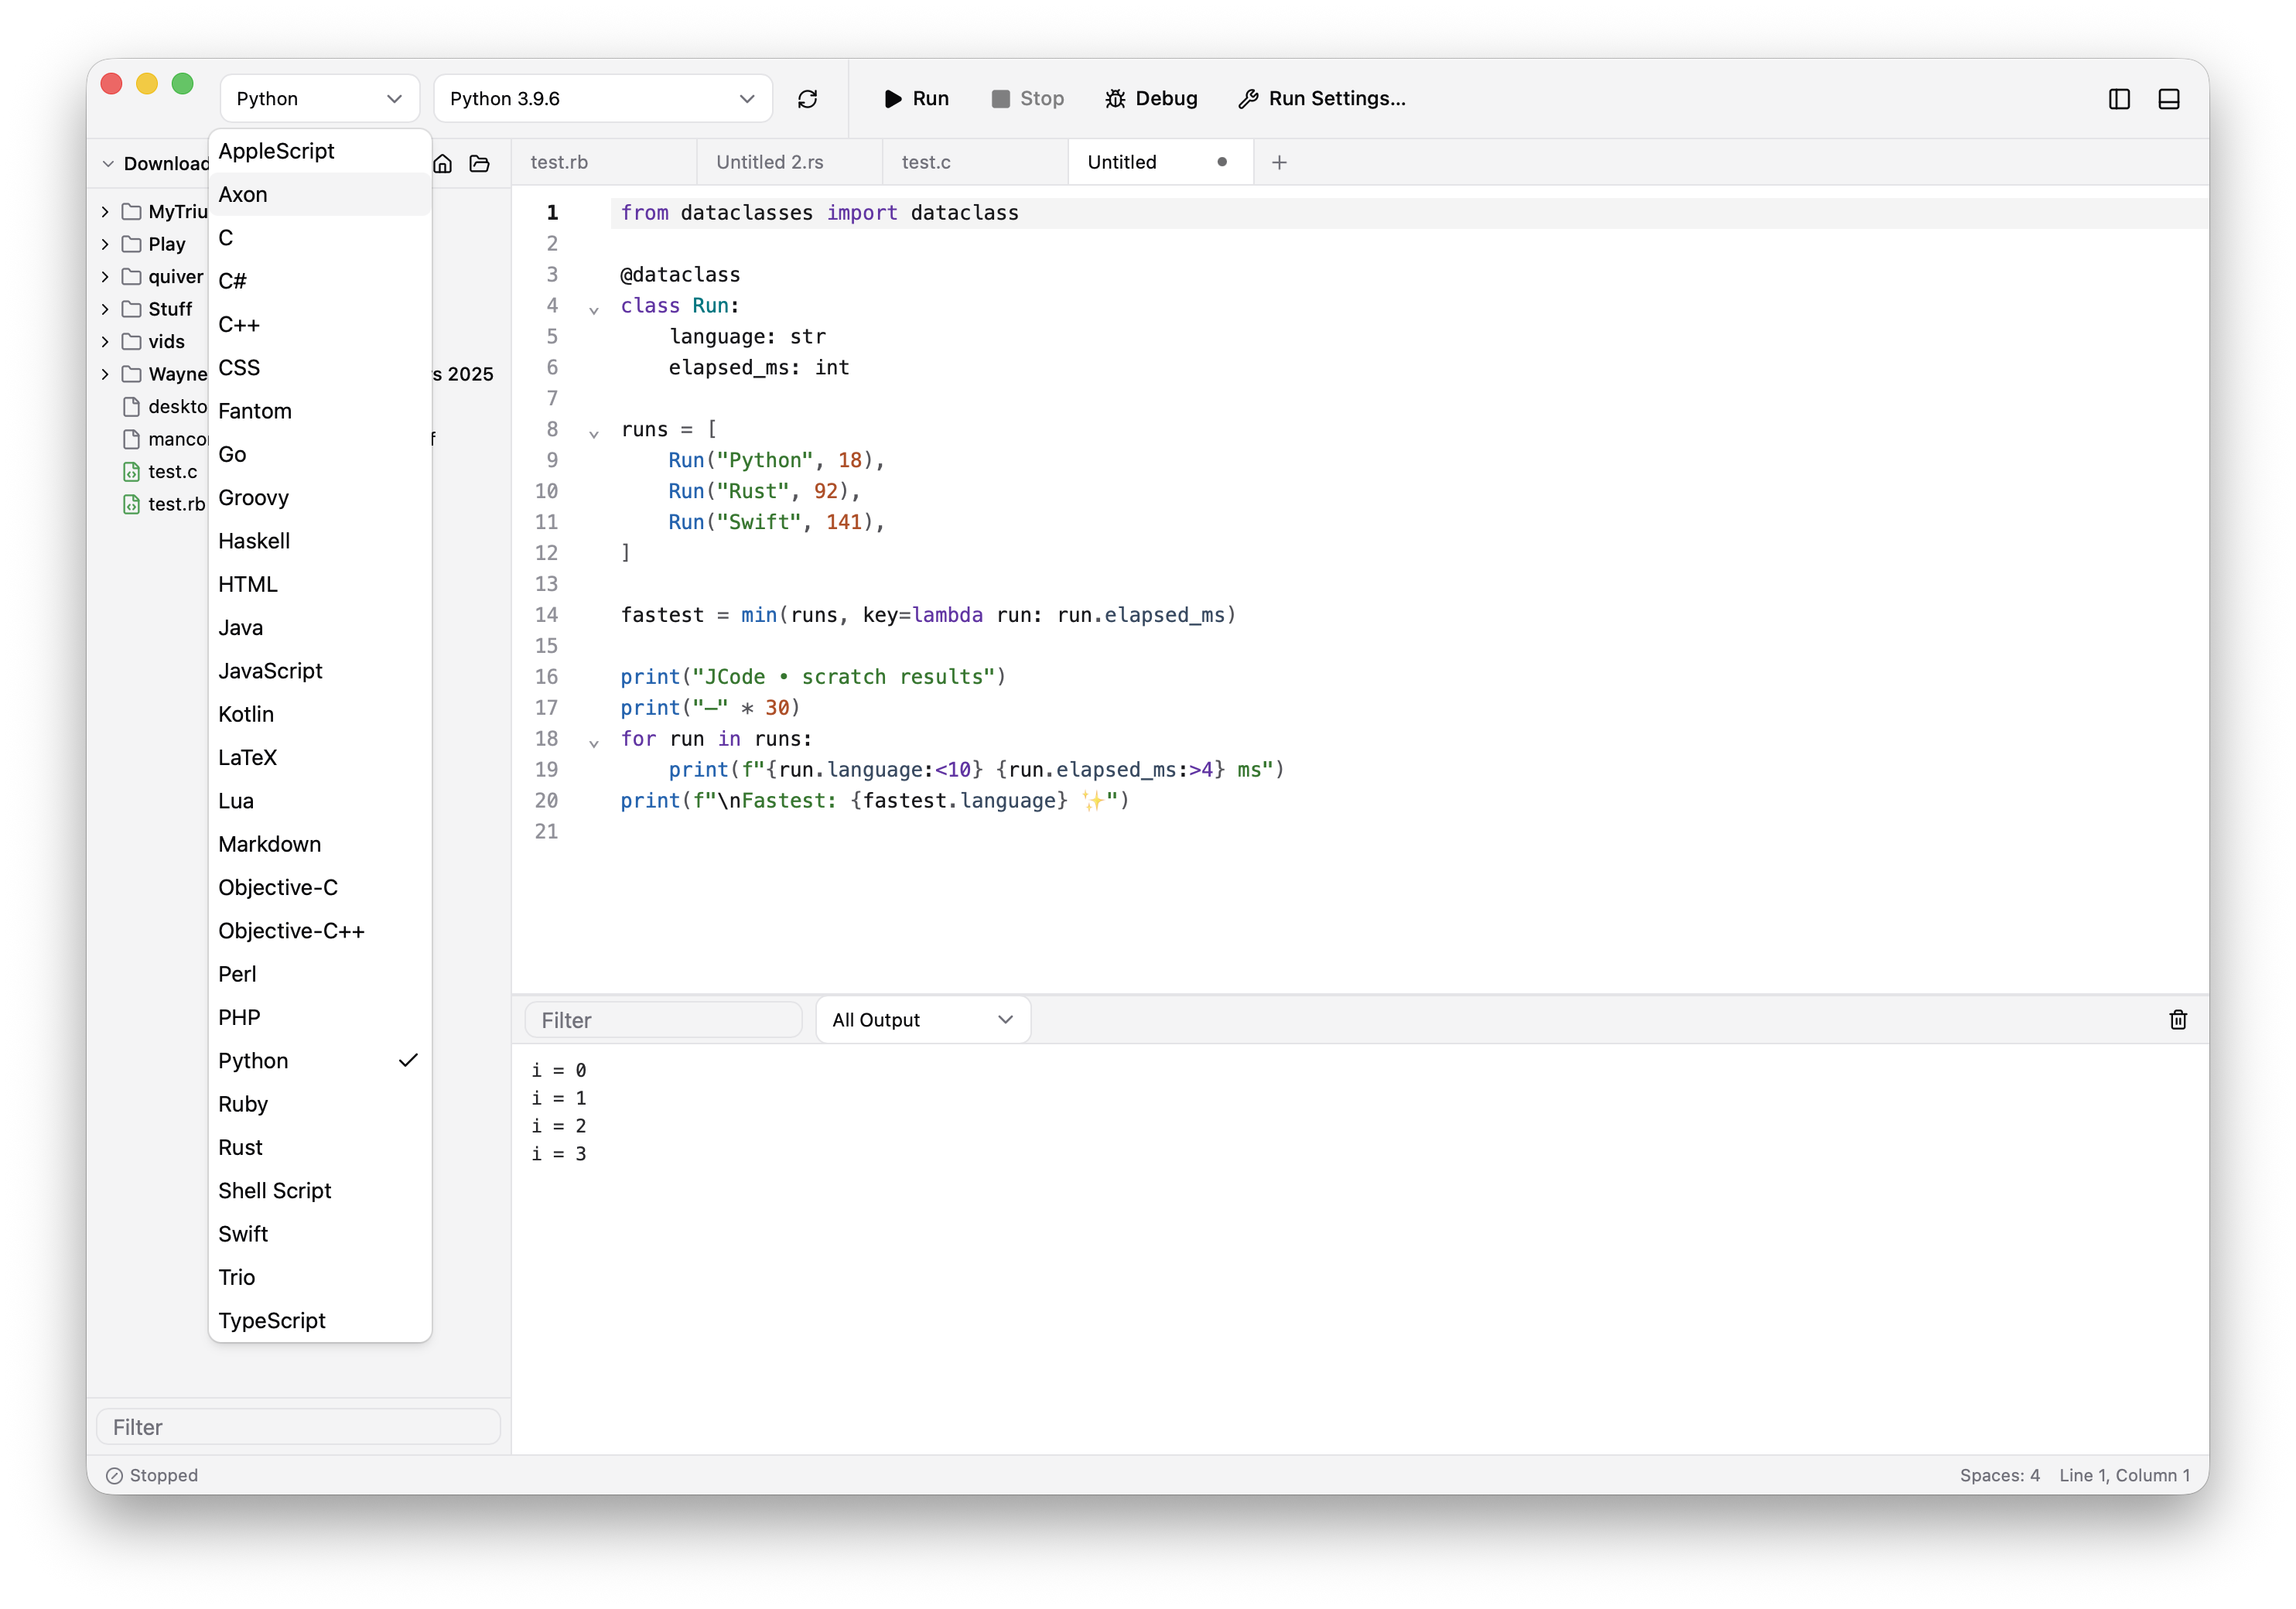The height and width of the screenshot is (1609, 2296).
Task: Choose LaTeX from language list
Action: [x=320, y=757]
